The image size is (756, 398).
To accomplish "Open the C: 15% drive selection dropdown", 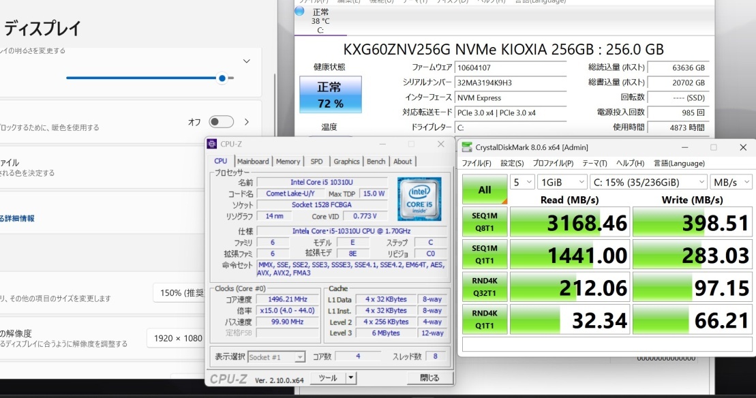I will [648, 182].
